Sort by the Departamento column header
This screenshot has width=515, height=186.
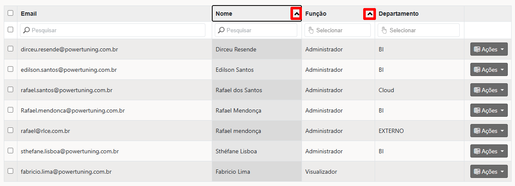398,14
